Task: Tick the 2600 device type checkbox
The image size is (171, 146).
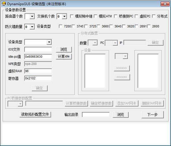Action: tap(149, 26)
